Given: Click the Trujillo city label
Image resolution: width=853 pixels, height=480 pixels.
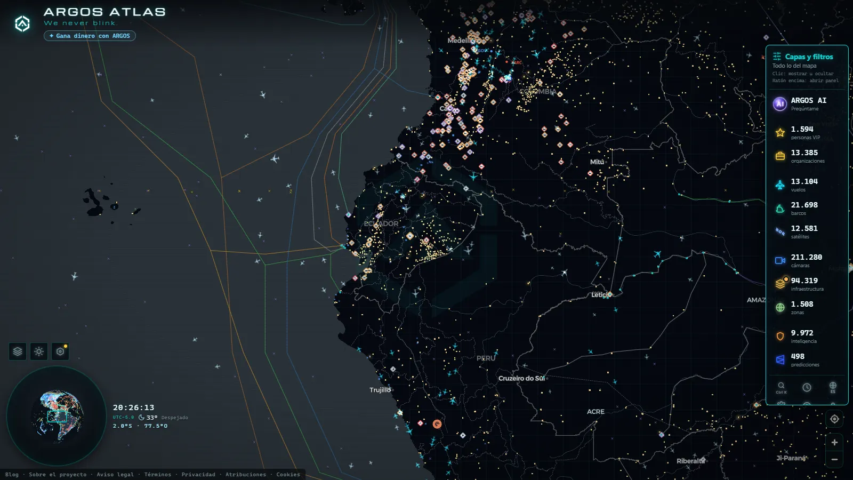Looking at the screenshot, I should click(x=380, y=390).
